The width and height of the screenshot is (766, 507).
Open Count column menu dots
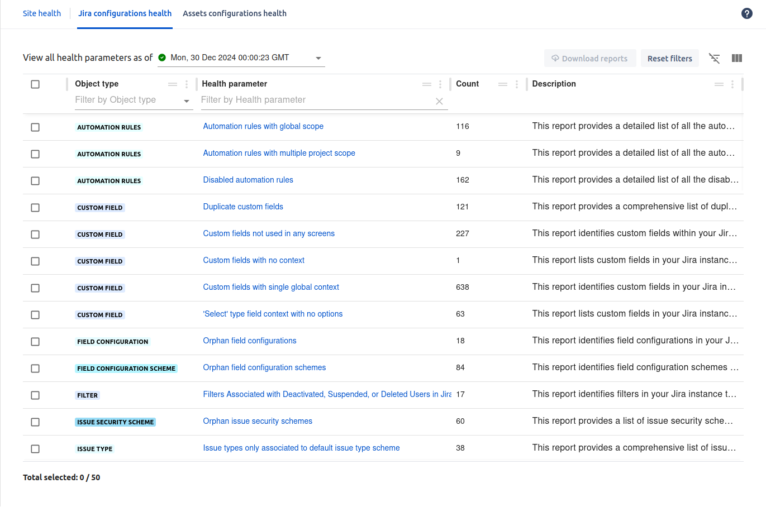pos(517,84)
